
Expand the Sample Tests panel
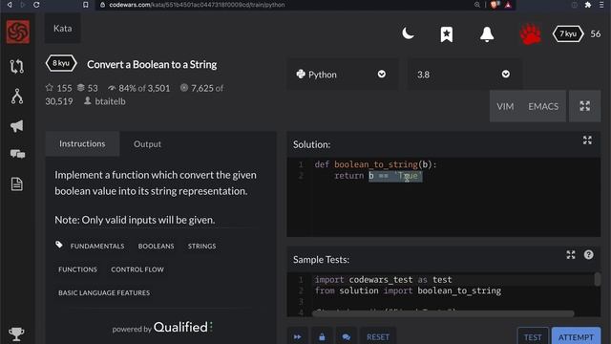[571, 255]
